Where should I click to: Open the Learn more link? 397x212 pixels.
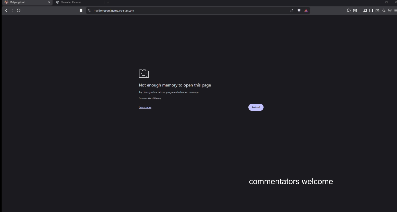point(145,107)
